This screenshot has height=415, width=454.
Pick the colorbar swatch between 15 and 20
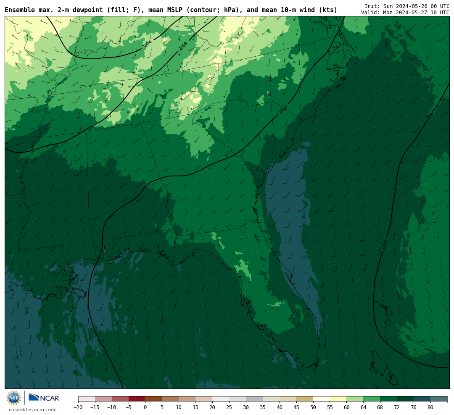(x=204, y=399)
